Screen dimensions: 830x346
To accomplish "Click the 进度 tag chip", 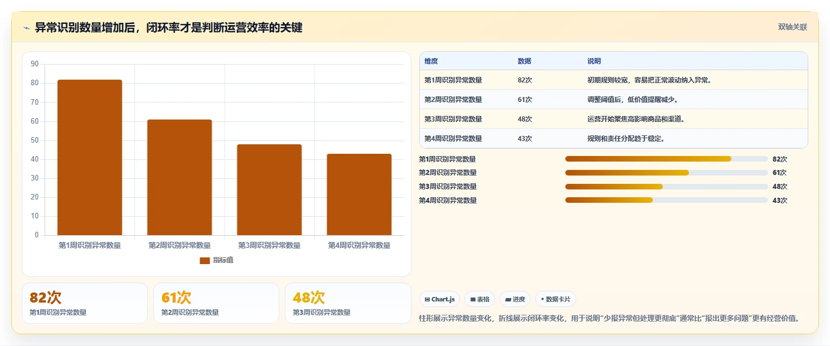I will [x=515, y=299].
